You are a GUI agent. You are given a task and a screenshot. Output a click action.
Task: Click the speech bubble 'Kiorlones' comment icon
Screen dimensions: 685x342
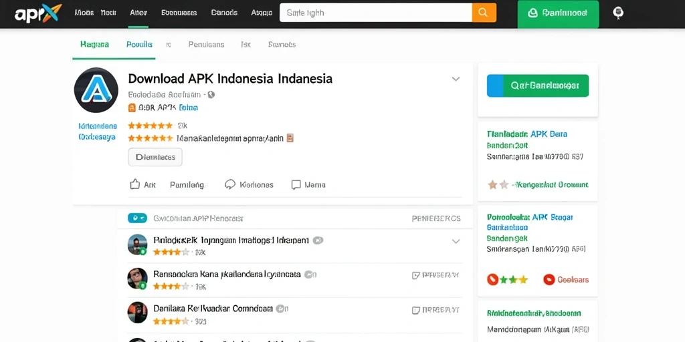230,184
